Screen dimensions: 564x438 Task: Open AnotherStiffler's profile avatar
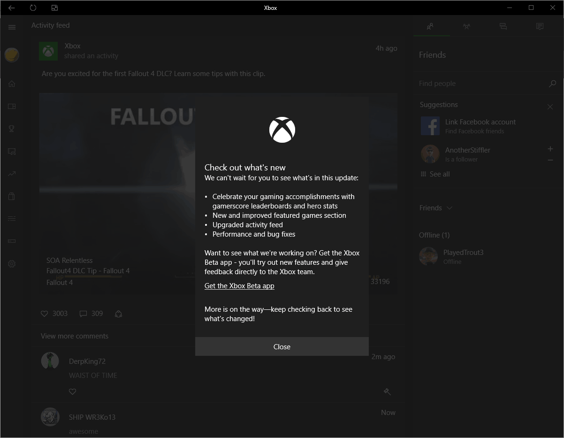(430, 154)
